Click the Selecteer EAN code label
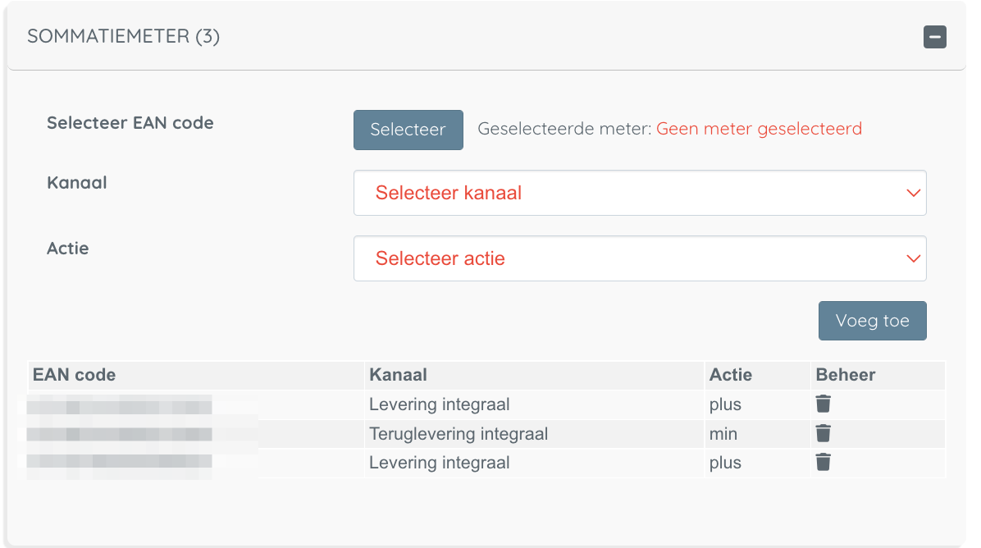The width and height of the screenshot is (981, 548). pos(130,123)
